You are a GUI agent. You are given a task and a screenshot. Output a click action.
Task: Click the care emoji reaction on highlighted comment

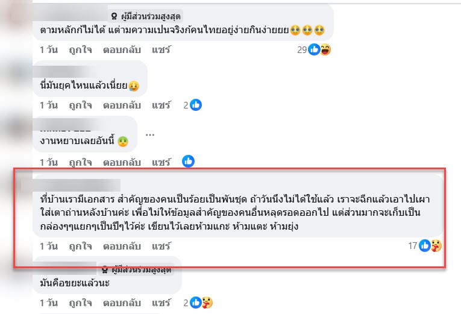pos(436,245)
